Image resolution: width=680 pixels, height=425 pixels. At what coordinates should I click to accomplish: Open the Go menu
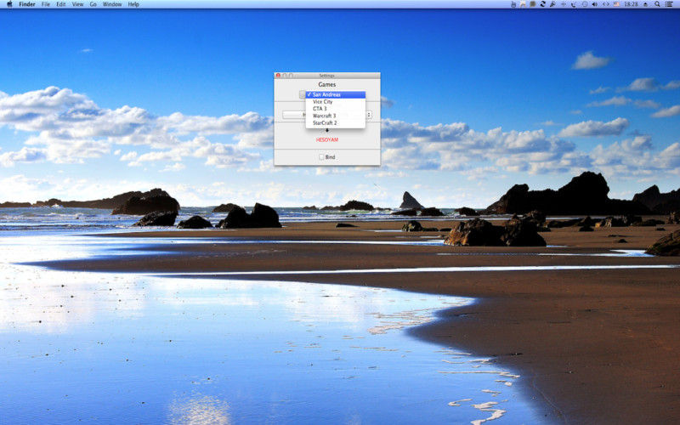(93, 4)
